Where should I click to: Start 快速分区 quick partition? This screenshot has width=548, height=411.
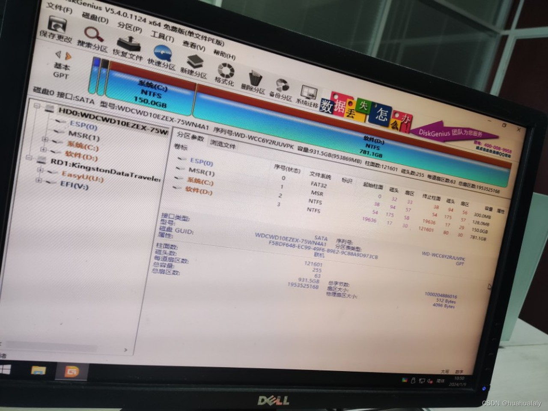162,57
